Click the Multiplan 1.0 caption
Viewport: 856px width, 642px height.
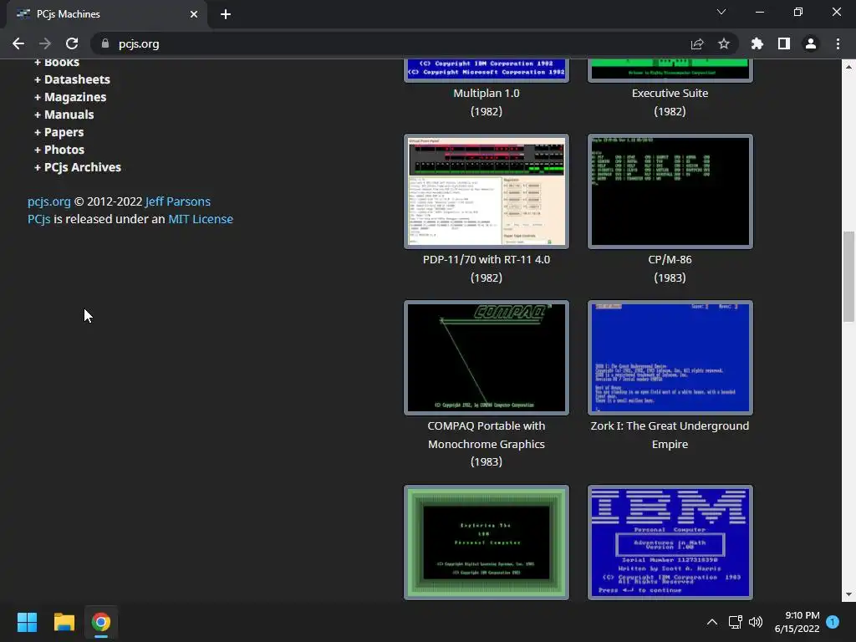coord(487,94)
